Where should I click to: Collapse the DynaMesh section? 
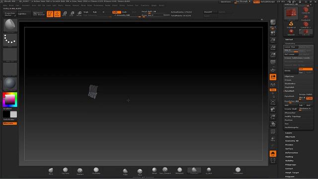click(x=289, y=91)
